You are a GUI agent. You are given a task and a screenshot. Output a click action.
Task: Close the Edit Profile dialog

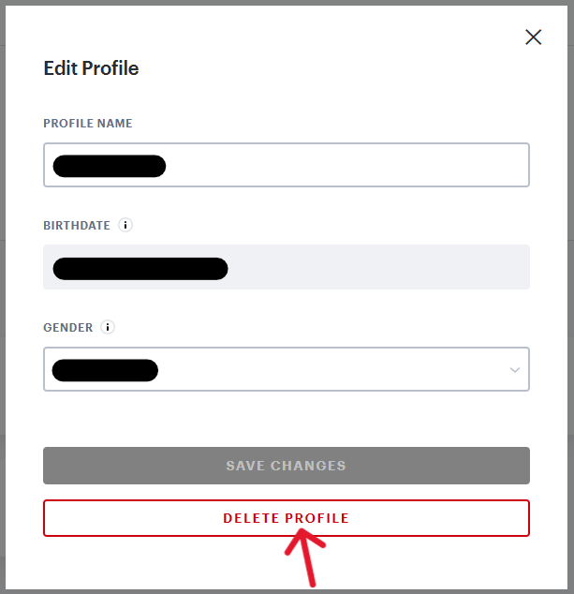[x=533, y=37]
